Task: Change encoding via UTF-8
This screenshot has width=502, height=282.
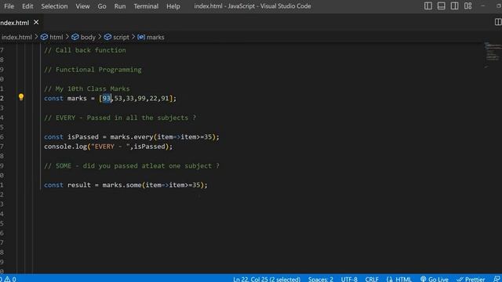Action: click(349, 279)
